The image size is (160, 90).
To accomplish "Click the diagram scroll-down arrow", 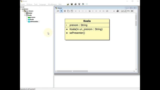I will [x=136, y=69].
